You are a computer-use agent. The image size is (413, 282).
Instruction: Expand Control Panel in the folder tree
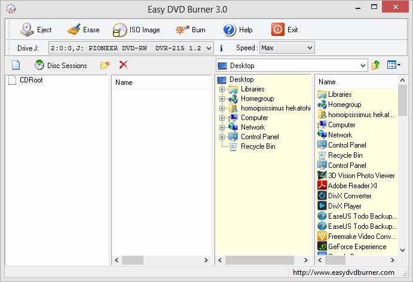pos(222,137)
